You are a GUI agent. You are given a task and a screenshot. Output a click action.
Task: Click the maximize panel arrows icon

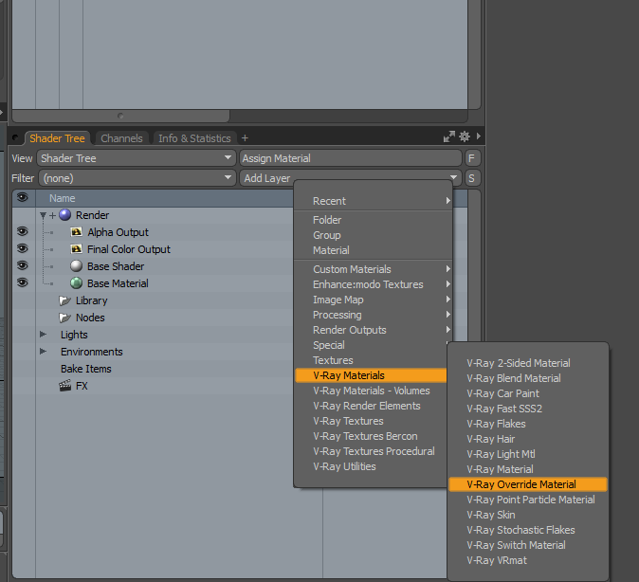(x=449, y=136)
